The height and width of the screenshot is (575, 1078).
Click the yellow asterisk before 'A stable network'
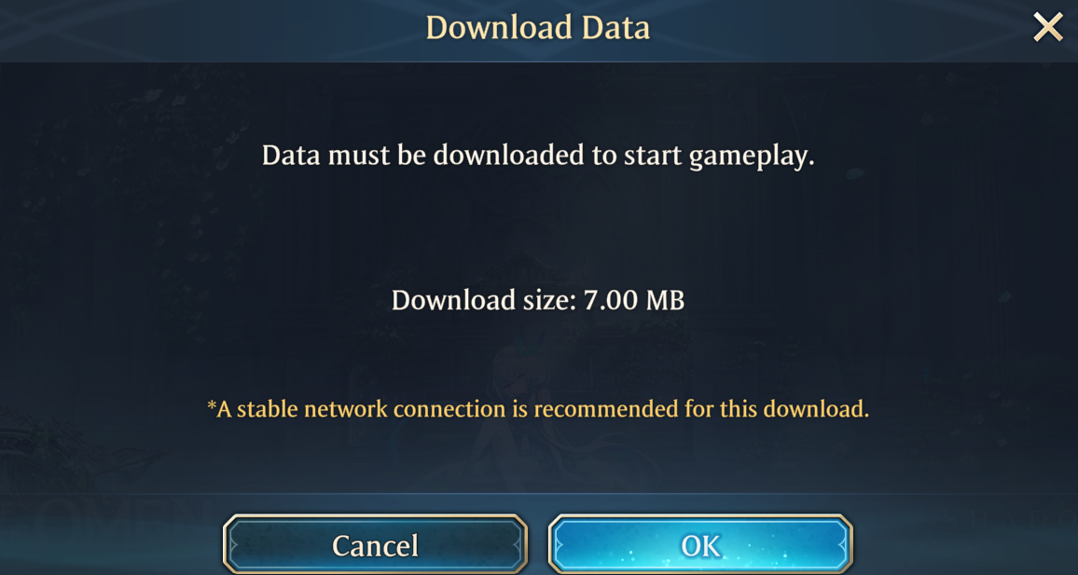[212, 405]
